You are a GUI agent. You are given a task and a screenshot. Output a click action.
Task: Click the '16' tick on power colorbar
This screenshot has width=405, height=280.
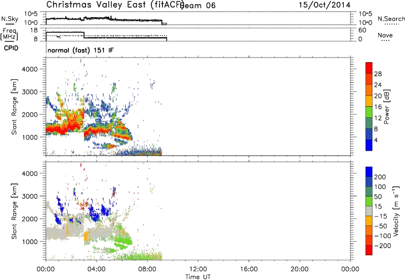tap(378, 107)
